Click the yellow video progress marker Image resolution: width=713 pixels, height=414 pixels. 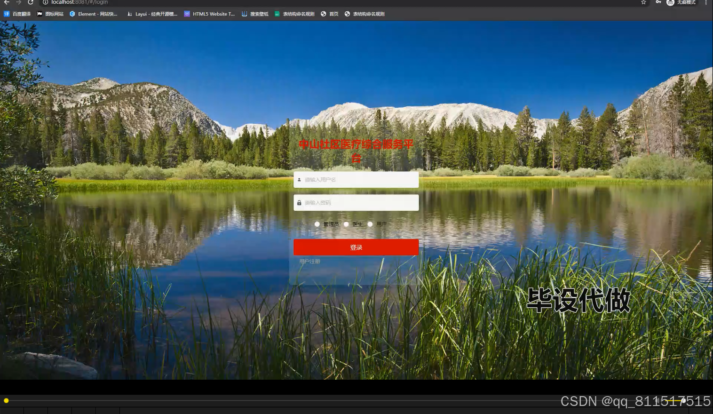(6, 401)
